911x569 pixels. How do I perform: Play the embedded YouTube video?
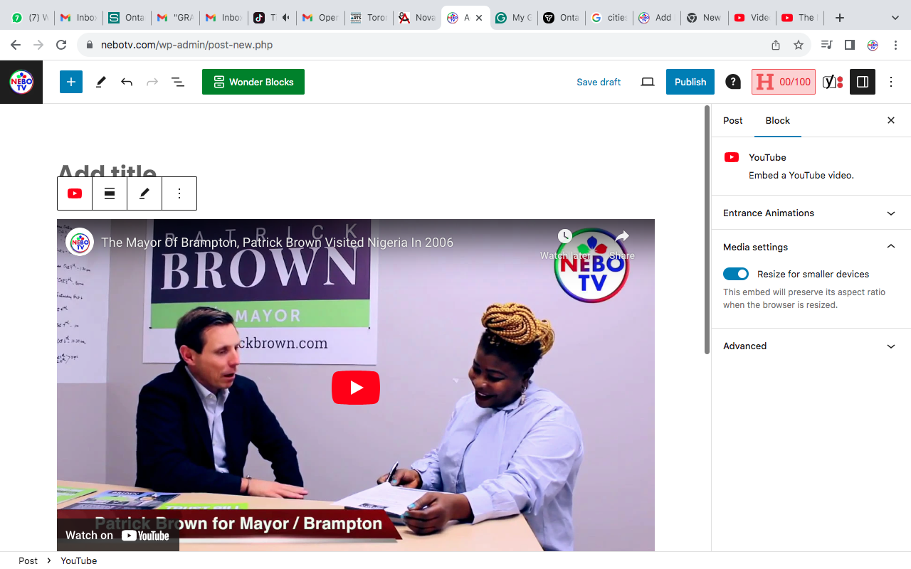356,388
